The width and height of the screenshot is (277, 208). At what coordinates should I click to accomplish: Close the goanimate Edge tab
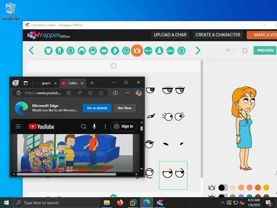(x=56, y=83)
